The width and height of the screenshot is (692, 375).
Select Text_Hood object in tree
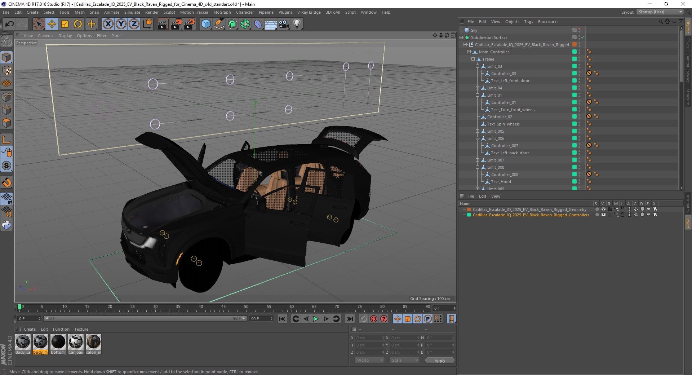pyautogui.click(x=501, y=182)
